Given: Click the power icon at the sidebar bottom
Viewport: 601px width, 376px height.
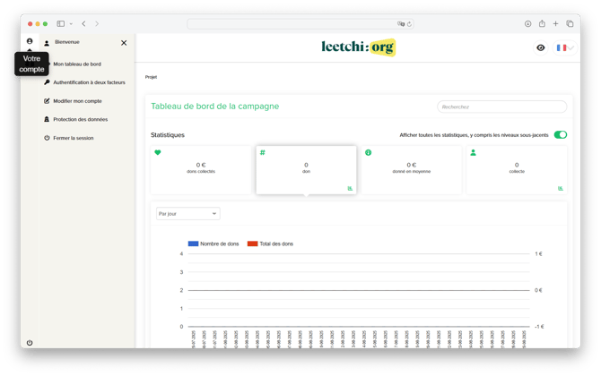Looking at the screenshot, I should pyautogui.click(x=30, y=343).
